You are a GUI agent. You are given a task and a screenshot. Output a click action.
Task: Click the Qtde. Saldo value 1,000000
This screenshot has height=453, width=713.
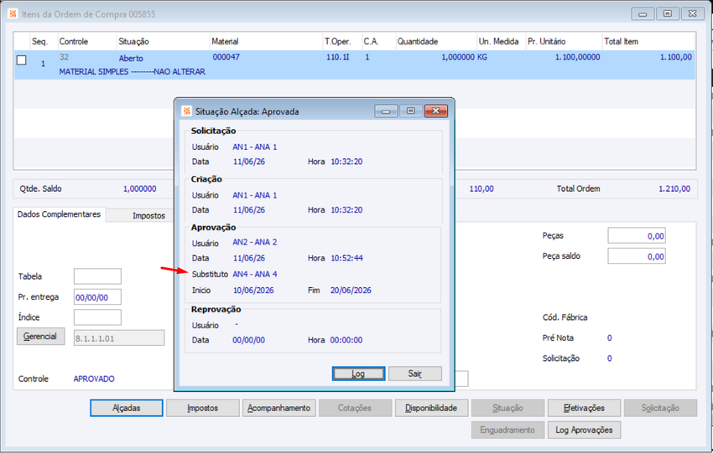coord(139,188)
